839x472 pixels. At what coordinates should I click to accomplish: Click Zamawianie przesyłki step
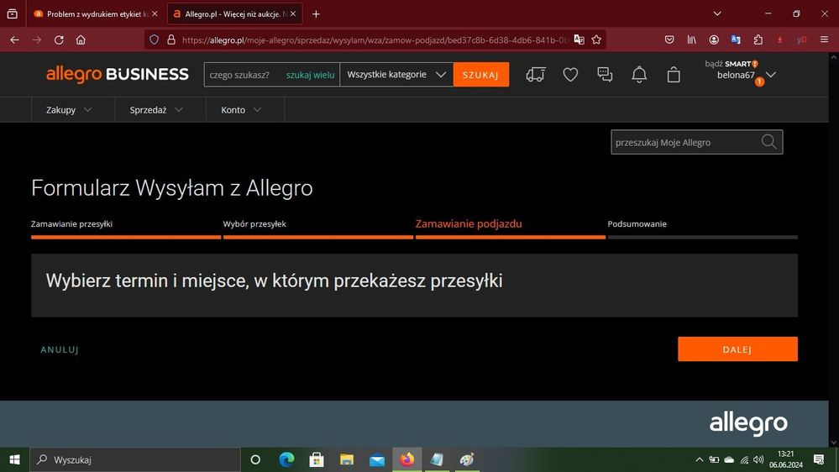71,223
